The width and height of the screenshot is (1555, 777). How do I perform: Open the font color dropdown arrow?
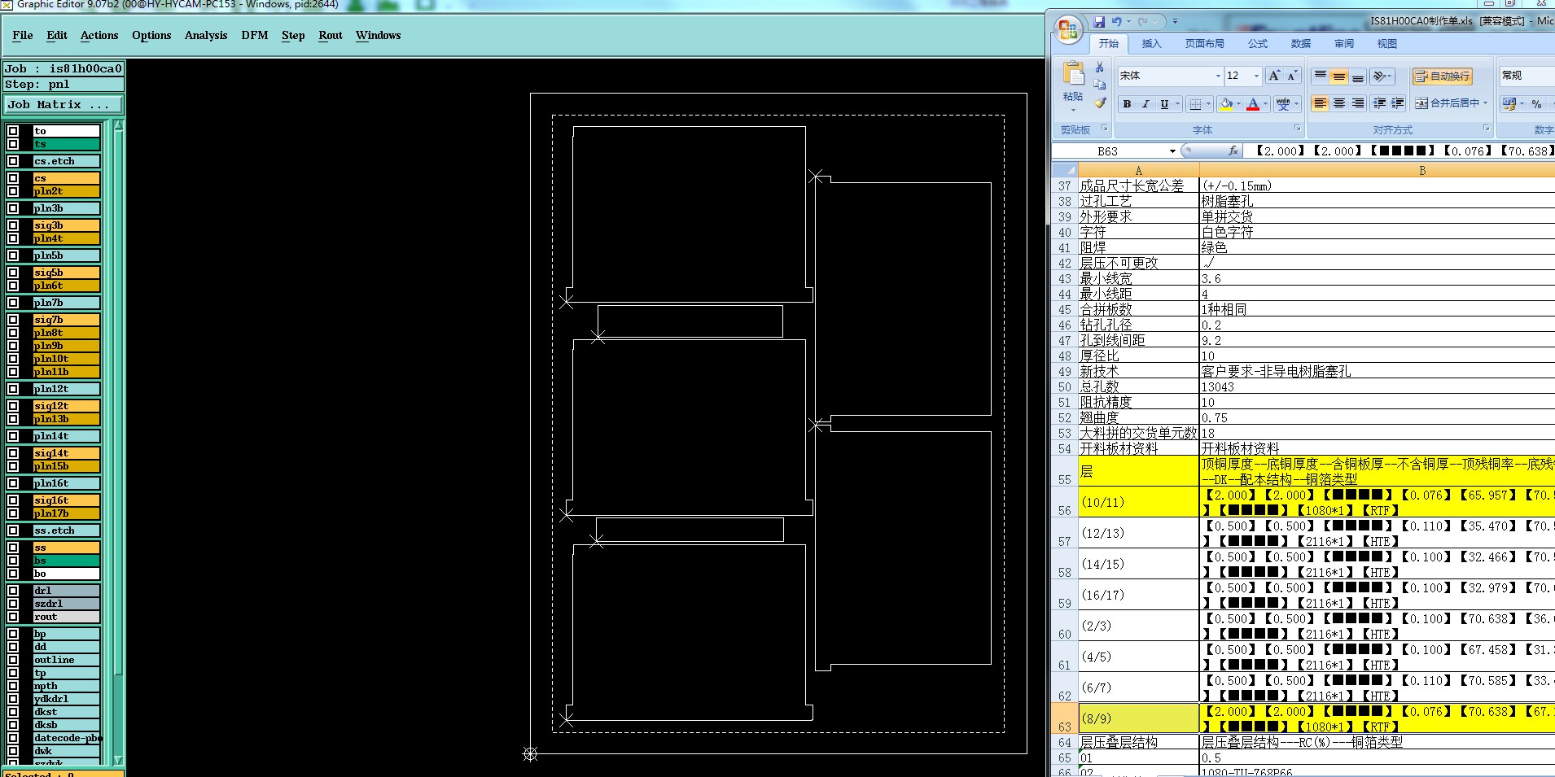1265,104
